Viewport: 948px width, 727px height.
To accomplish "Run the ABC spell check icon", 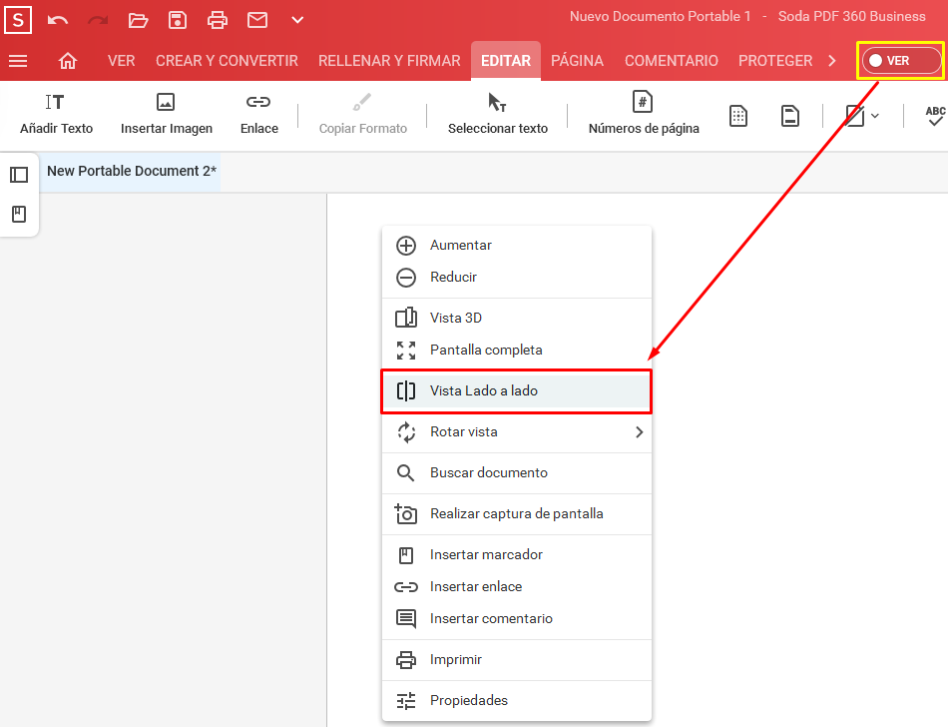I will coord(935,116).
